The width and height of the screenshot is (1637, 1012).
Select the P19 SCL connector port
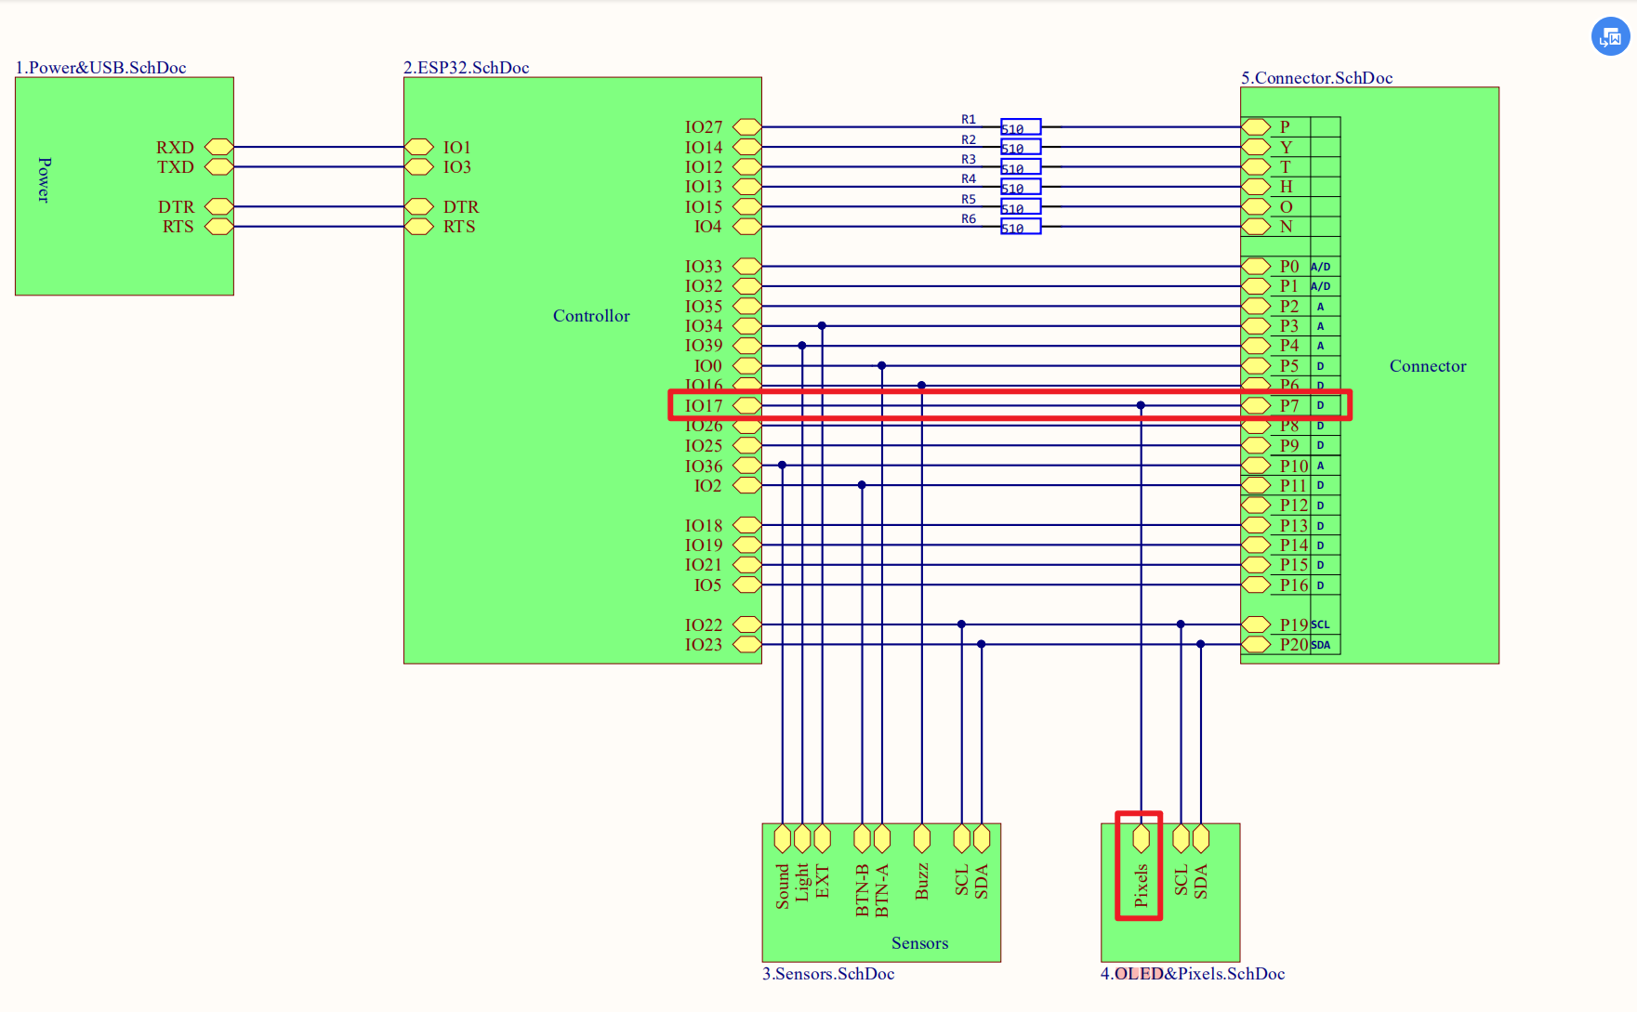(x=1256, y=624)
